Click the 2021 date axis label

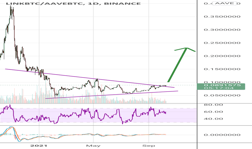(39, 146)
